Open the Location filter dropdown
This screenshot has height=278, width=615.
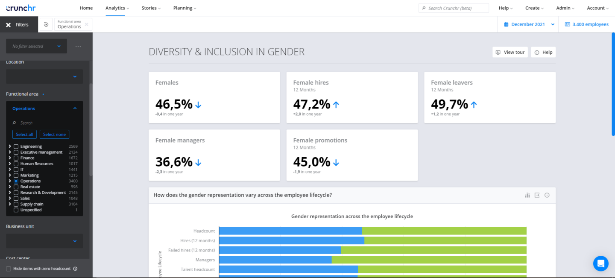coord(44,76)
